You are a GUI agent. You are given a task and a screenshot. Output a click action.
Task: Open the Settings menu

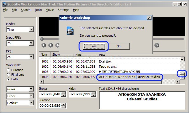[x=63, y=10]
